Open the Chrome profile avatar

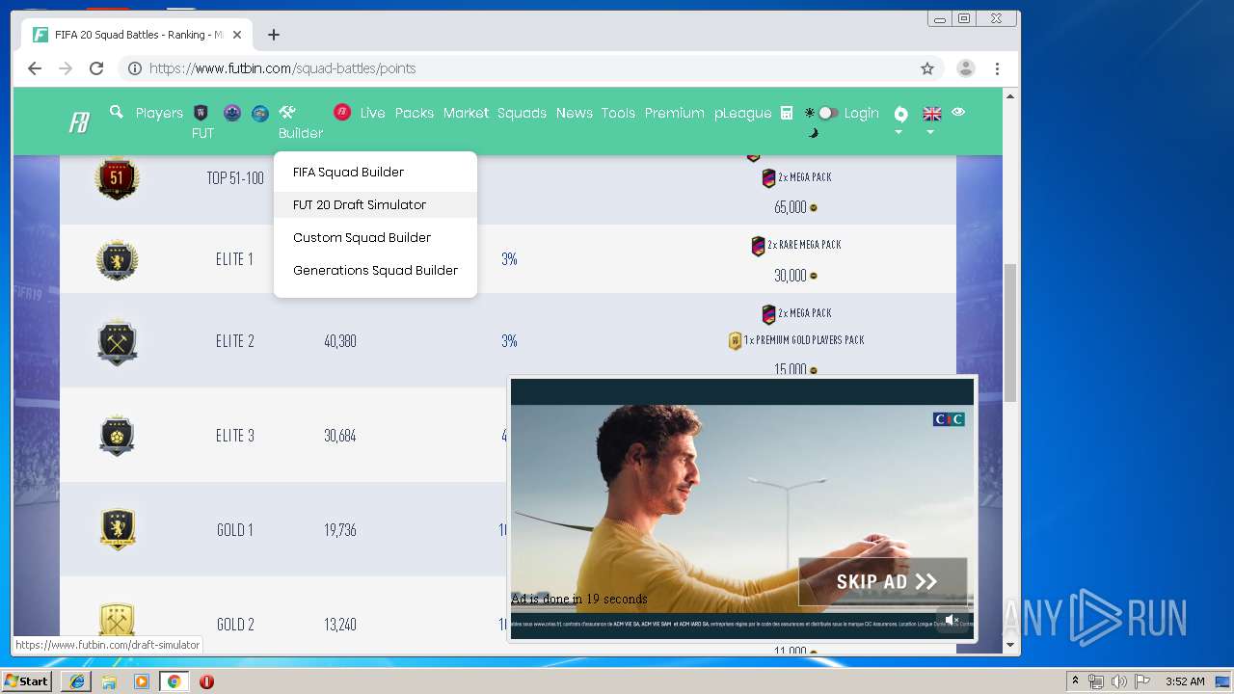(x=965, y=68)
